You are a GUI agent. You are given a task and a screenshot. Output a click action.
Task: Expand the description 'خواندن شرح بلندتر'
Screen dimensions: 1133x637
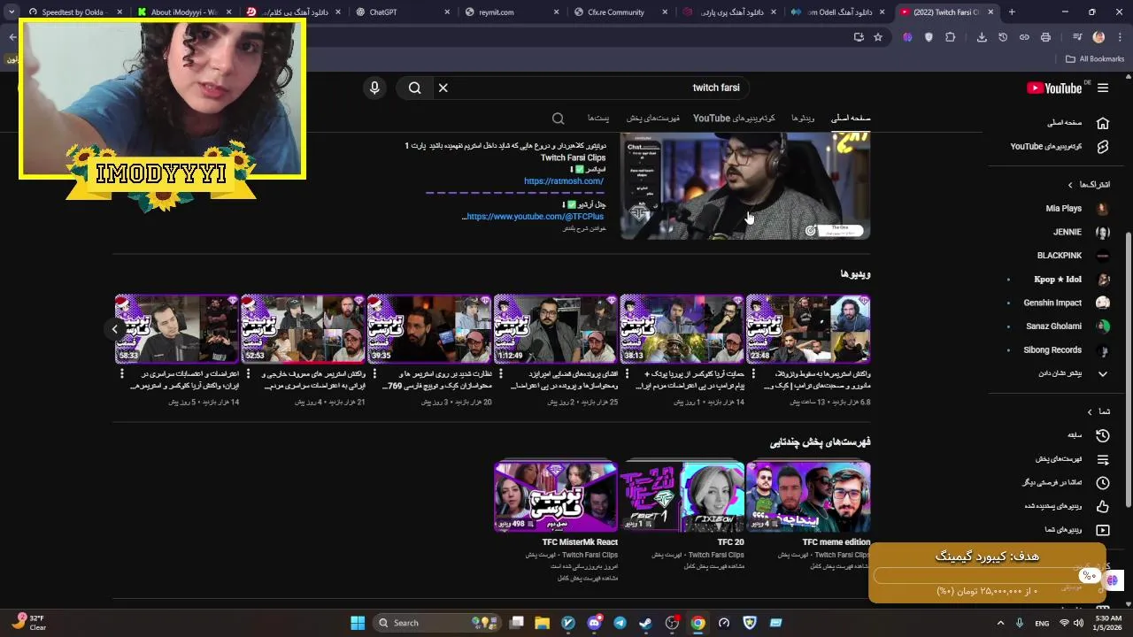point(584,228)
